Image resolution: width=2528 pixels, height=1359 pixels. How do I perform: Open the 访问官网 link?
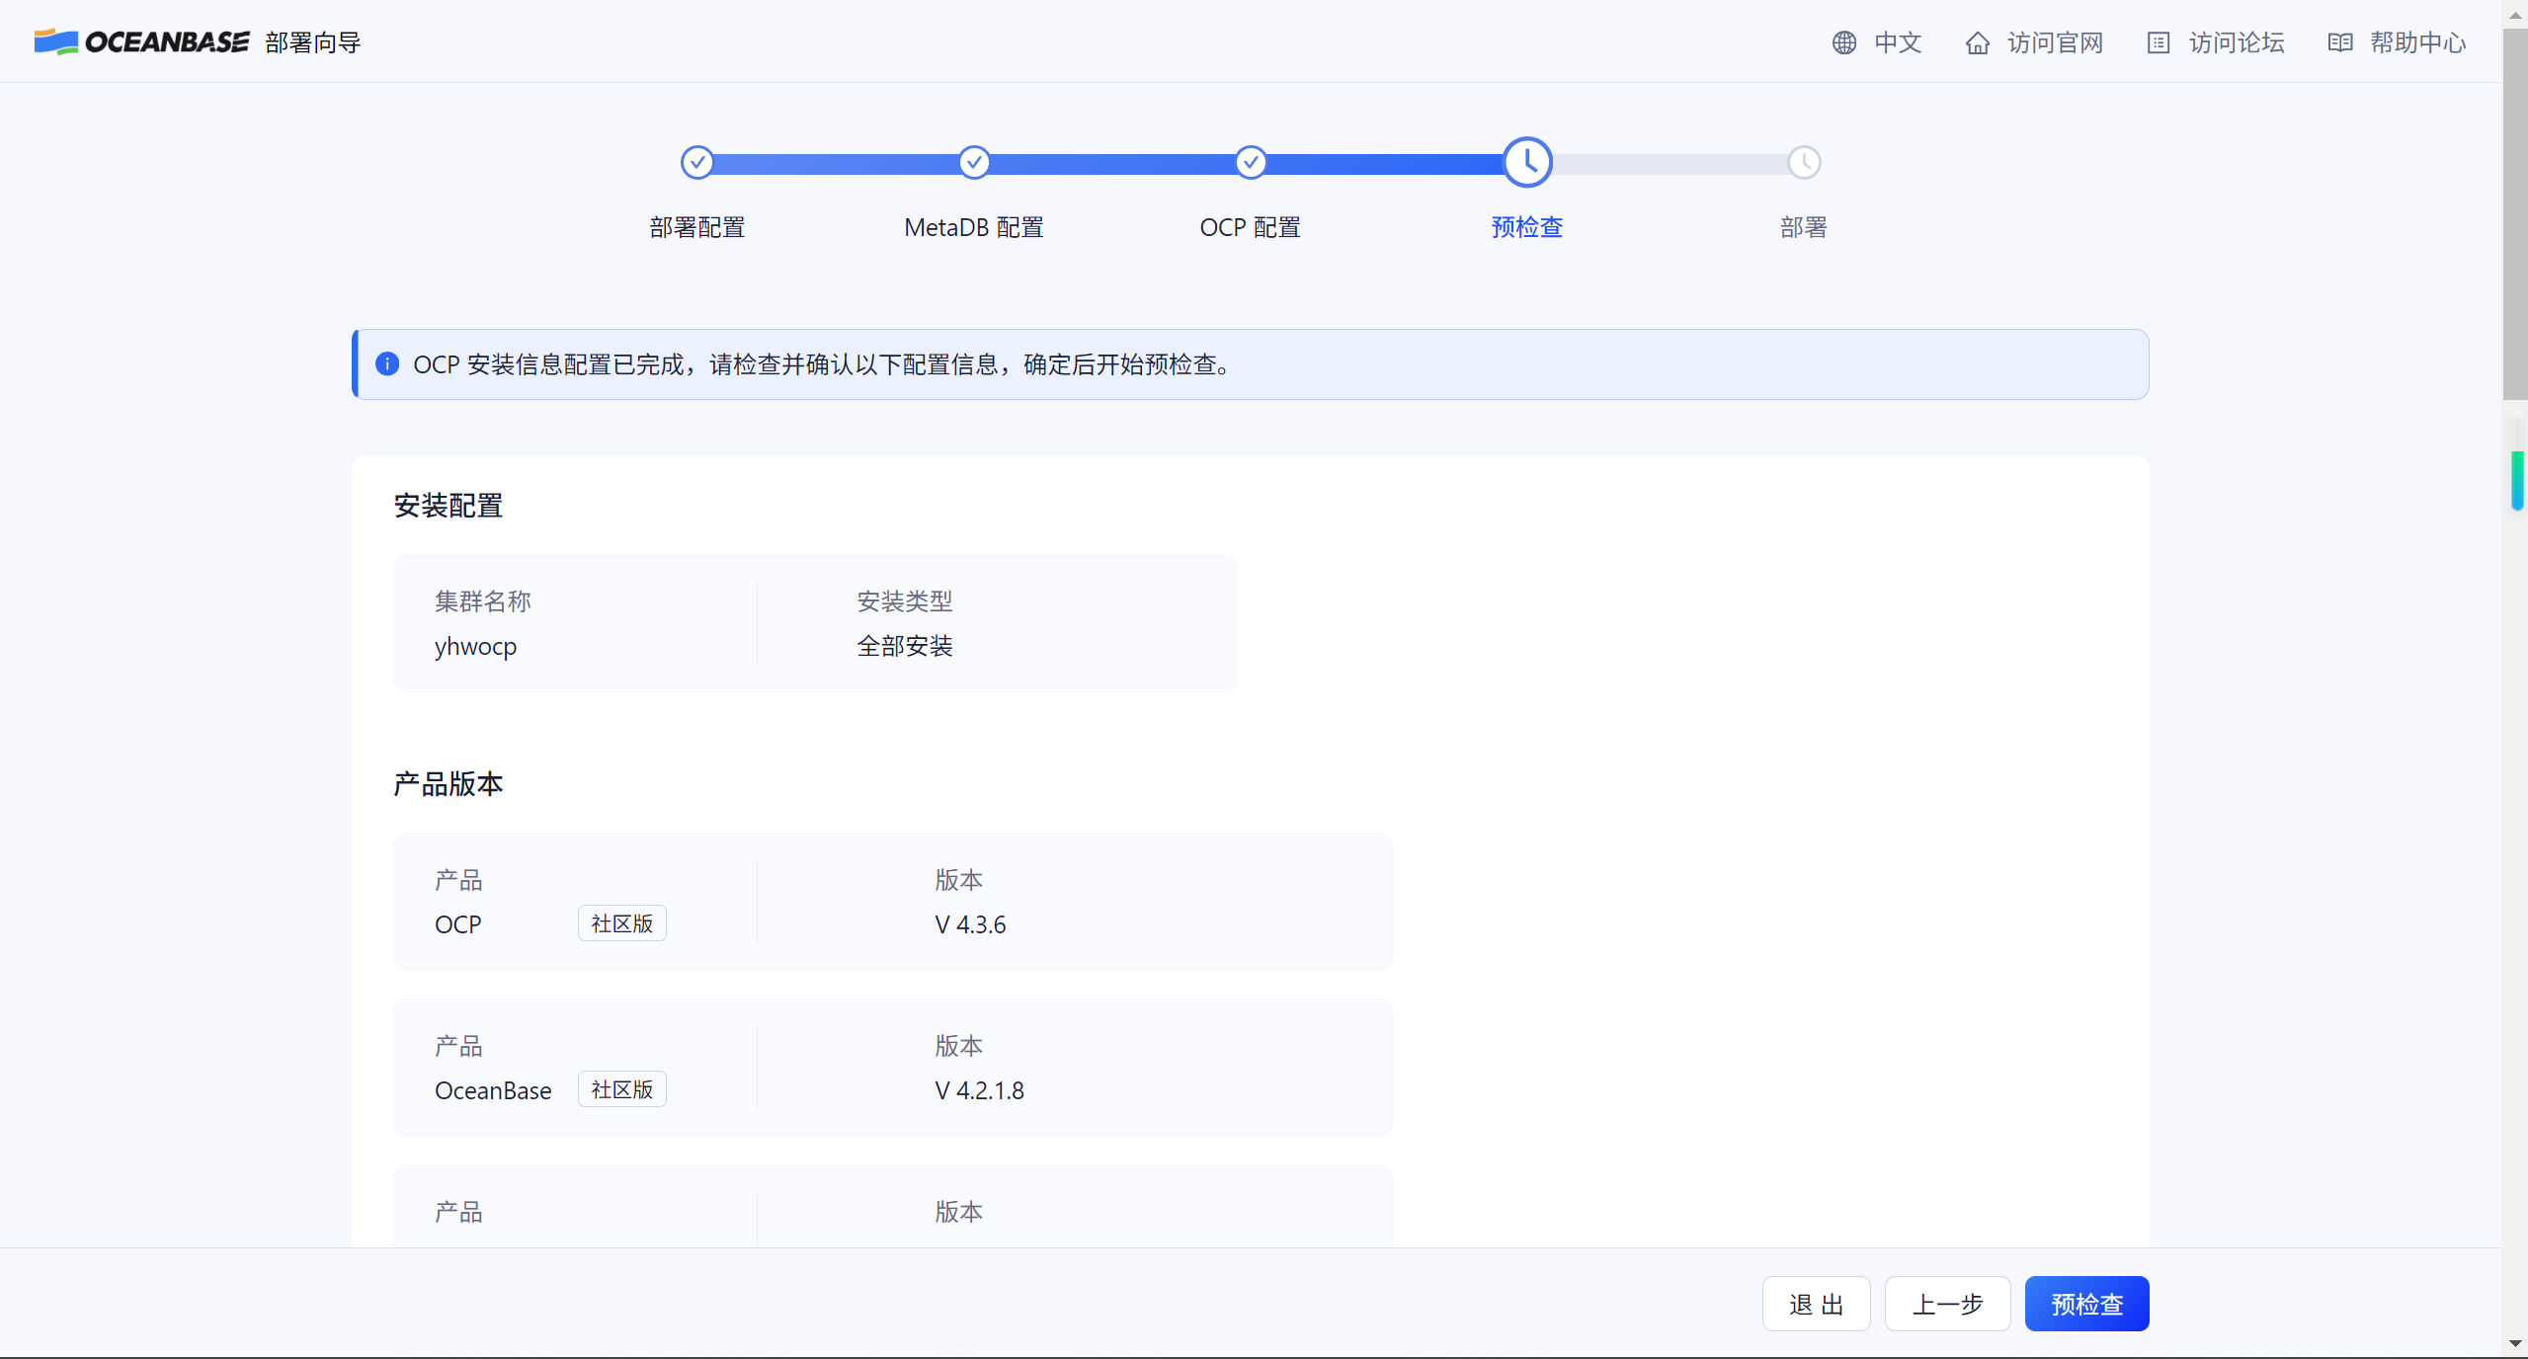coord(2055,42)
